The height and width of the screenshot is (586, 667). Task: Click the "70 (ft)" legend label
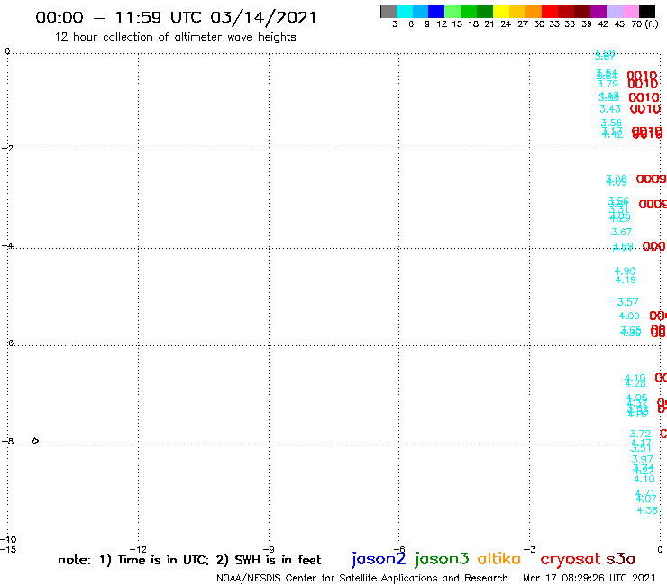click(x=644, y=23)
